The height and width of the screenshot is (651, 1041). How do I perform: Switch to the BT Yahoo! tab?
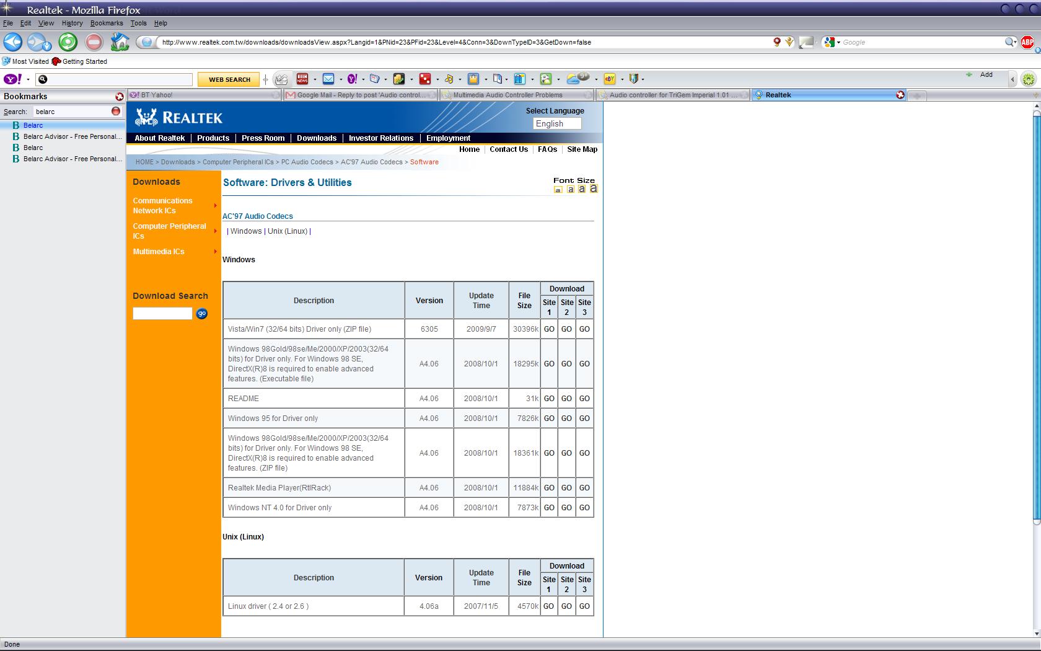[204, 95]
